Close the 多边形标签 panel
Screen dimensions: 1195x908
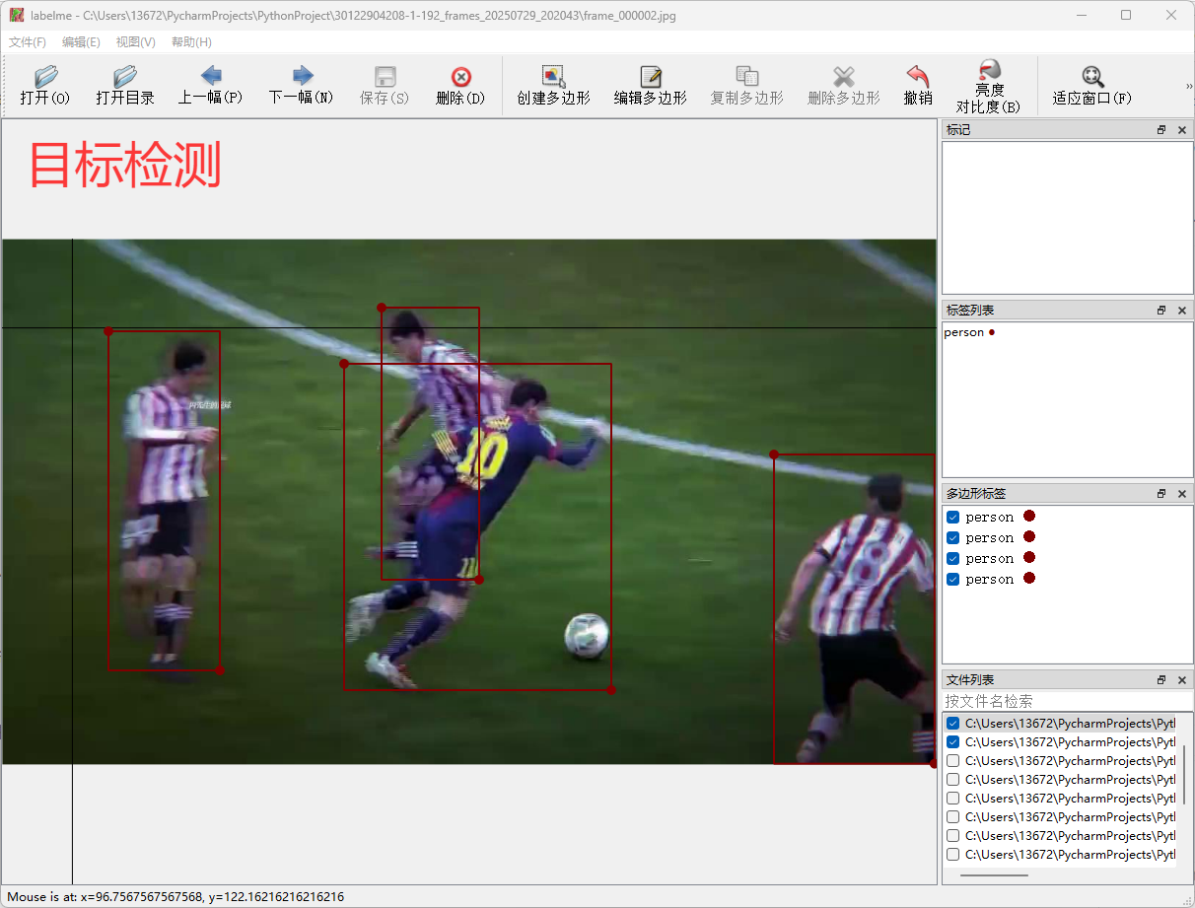[1182, 493]
